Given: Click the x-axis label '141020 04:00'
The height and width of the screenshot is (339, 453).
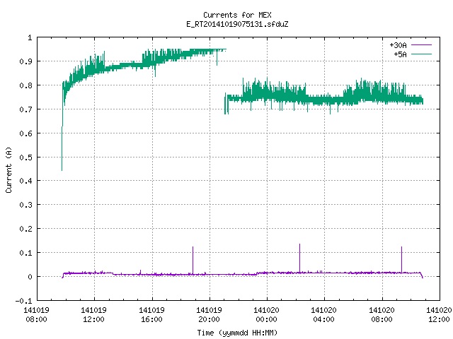Looking at the screenshot, I should (324, 315).
